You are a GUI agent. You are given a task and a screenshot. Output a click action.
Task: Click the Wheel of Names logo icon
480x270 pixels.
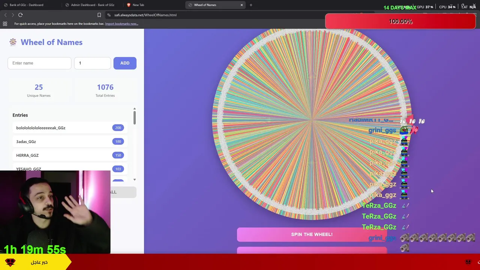tap(13, 42)
